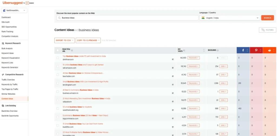Click the help icon beside Backlinks header
Viewport: 277px width, 136px height.
218,50
